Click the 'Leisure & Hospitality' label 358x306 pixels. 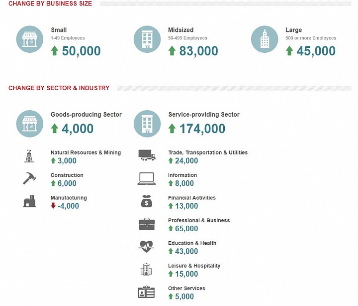point(194,266)
